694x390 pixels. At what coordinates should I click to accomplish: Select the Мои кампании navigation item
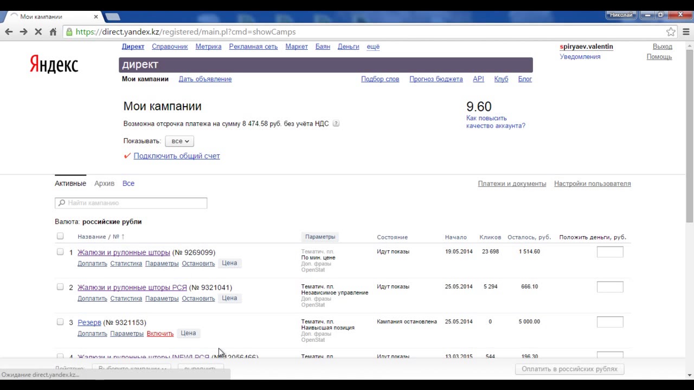(x=145, y=79)
